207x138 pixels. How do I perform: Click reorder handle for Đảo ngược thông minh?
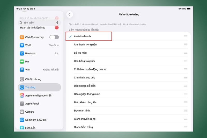coord(186,94)
